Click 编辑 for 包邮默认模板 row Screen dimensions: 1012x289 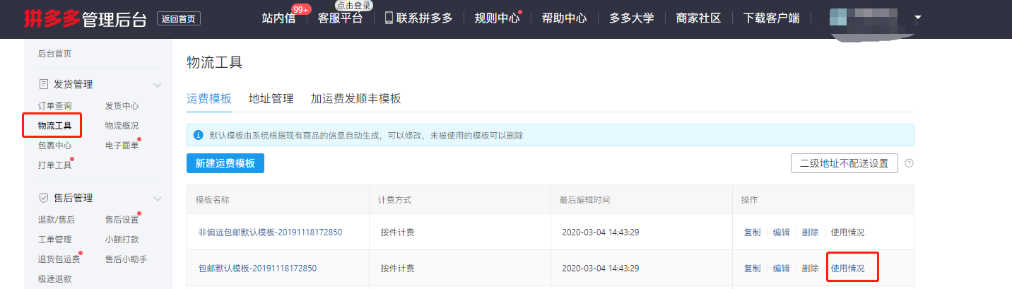(781, 269)
